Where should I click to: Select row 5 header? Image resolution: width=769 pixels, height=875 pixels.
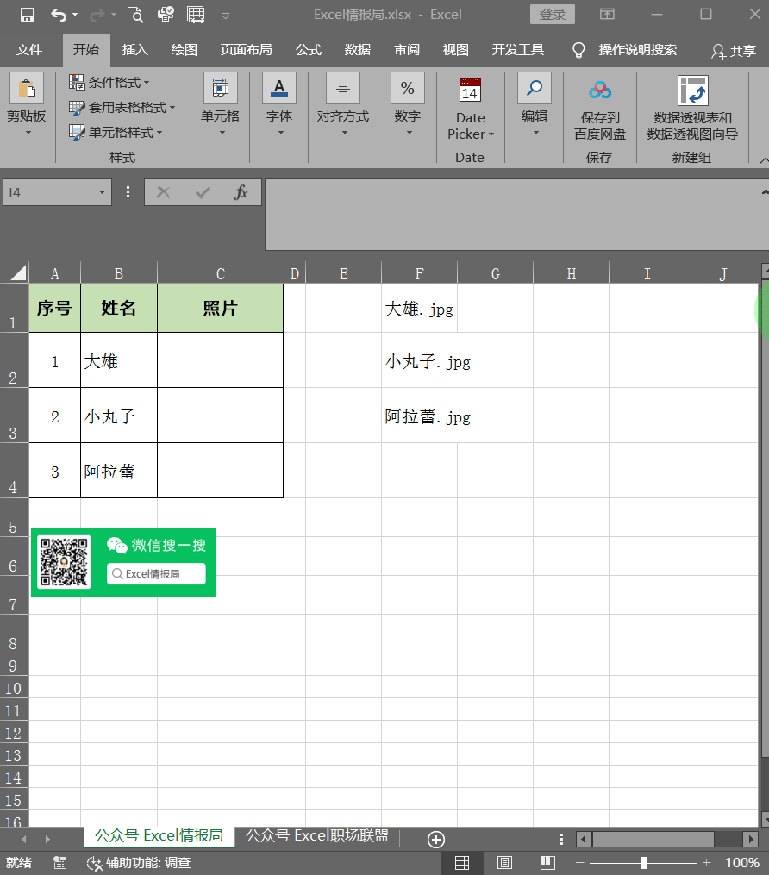click(13, 517)
